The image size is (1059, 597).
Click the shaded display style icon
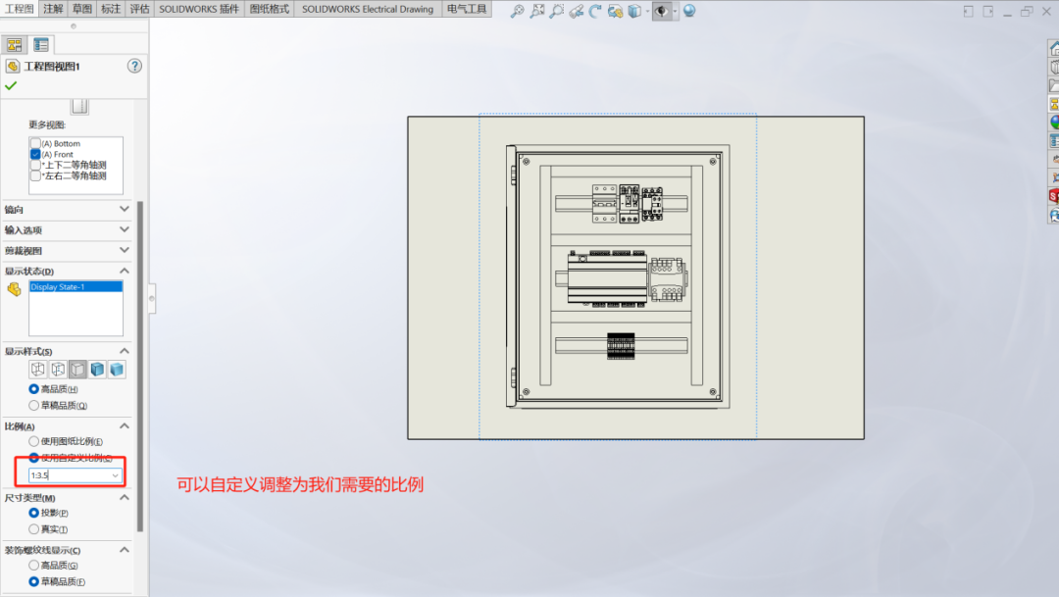point(117,369)
